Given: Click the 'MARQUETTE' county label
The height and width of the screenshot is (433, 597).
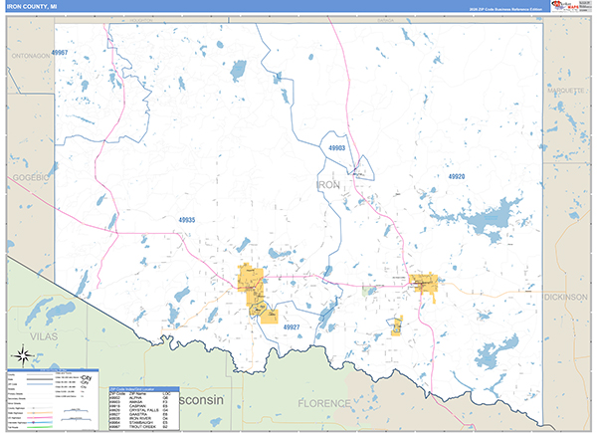Looking at the screenshot, I should (x=566, y=91).
